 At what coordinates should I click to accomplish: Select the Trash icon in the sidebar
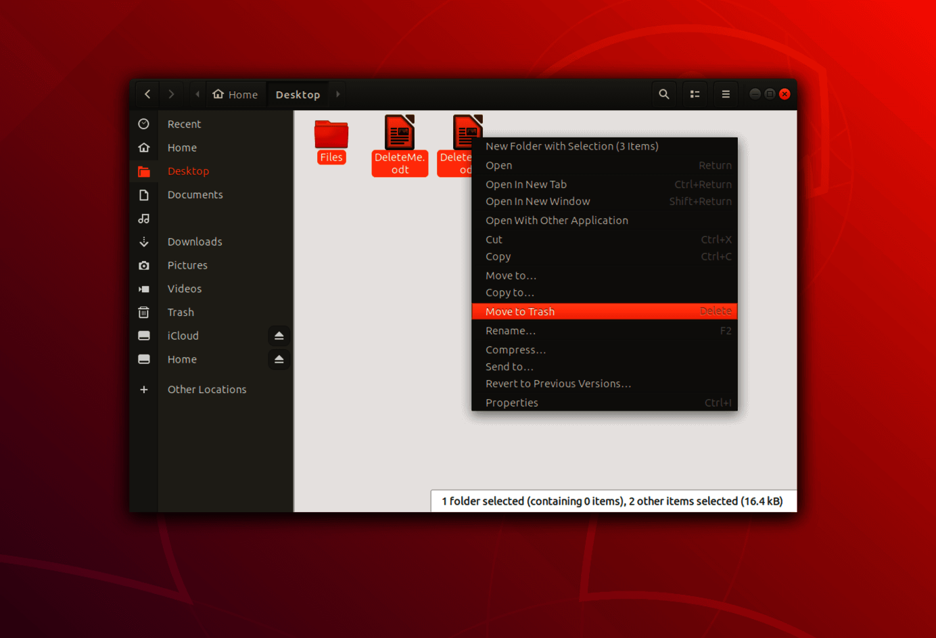(x=181, y=312)
